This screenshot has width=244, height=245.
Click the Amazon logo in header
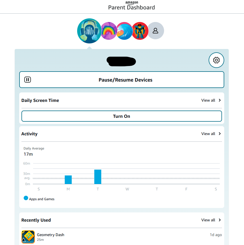(x=132, y=3)
